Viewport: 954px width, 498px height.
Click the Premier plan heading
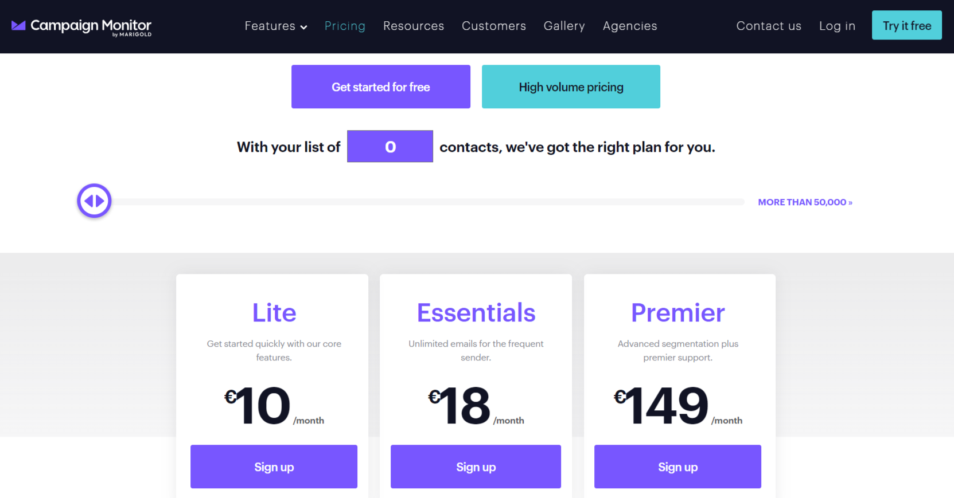[678, 313]
